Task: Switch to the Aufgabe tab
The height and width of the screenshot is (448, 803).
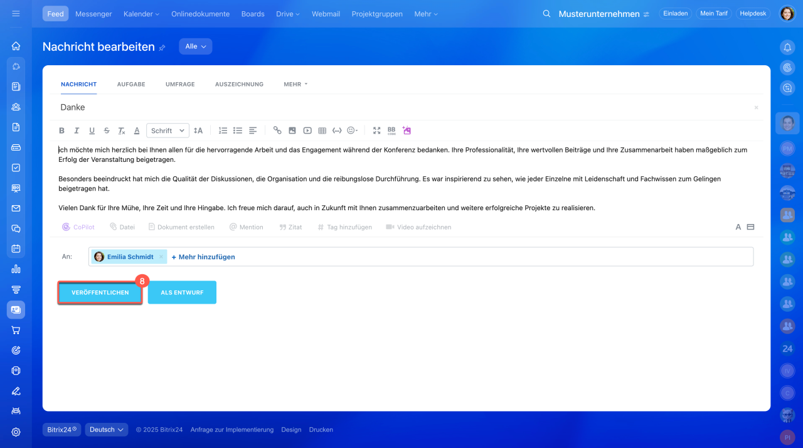Action: click(x=131, y=84)
